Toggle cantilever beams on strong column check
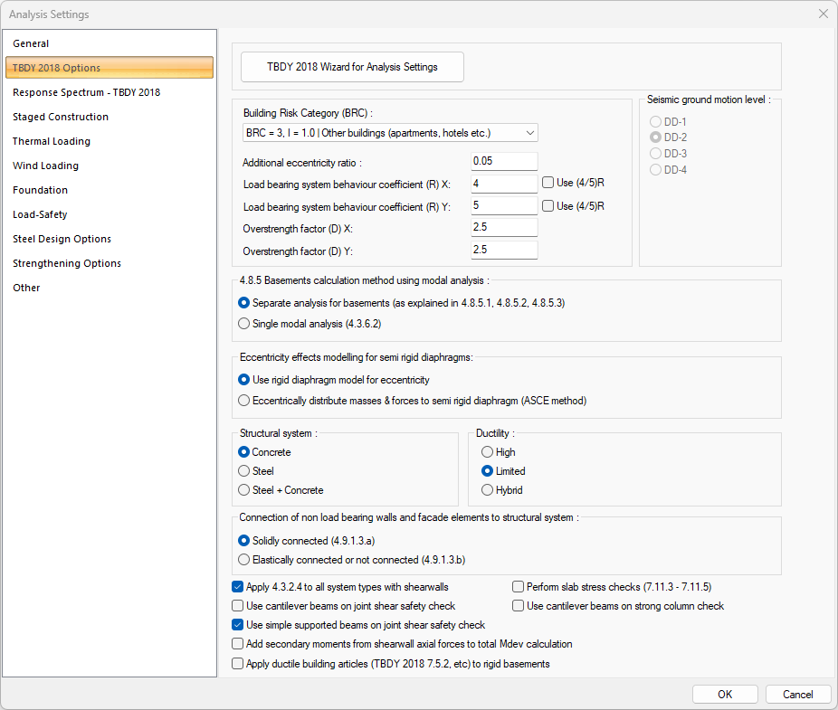This screenshot has height=710, width=838. coord(519,606)
